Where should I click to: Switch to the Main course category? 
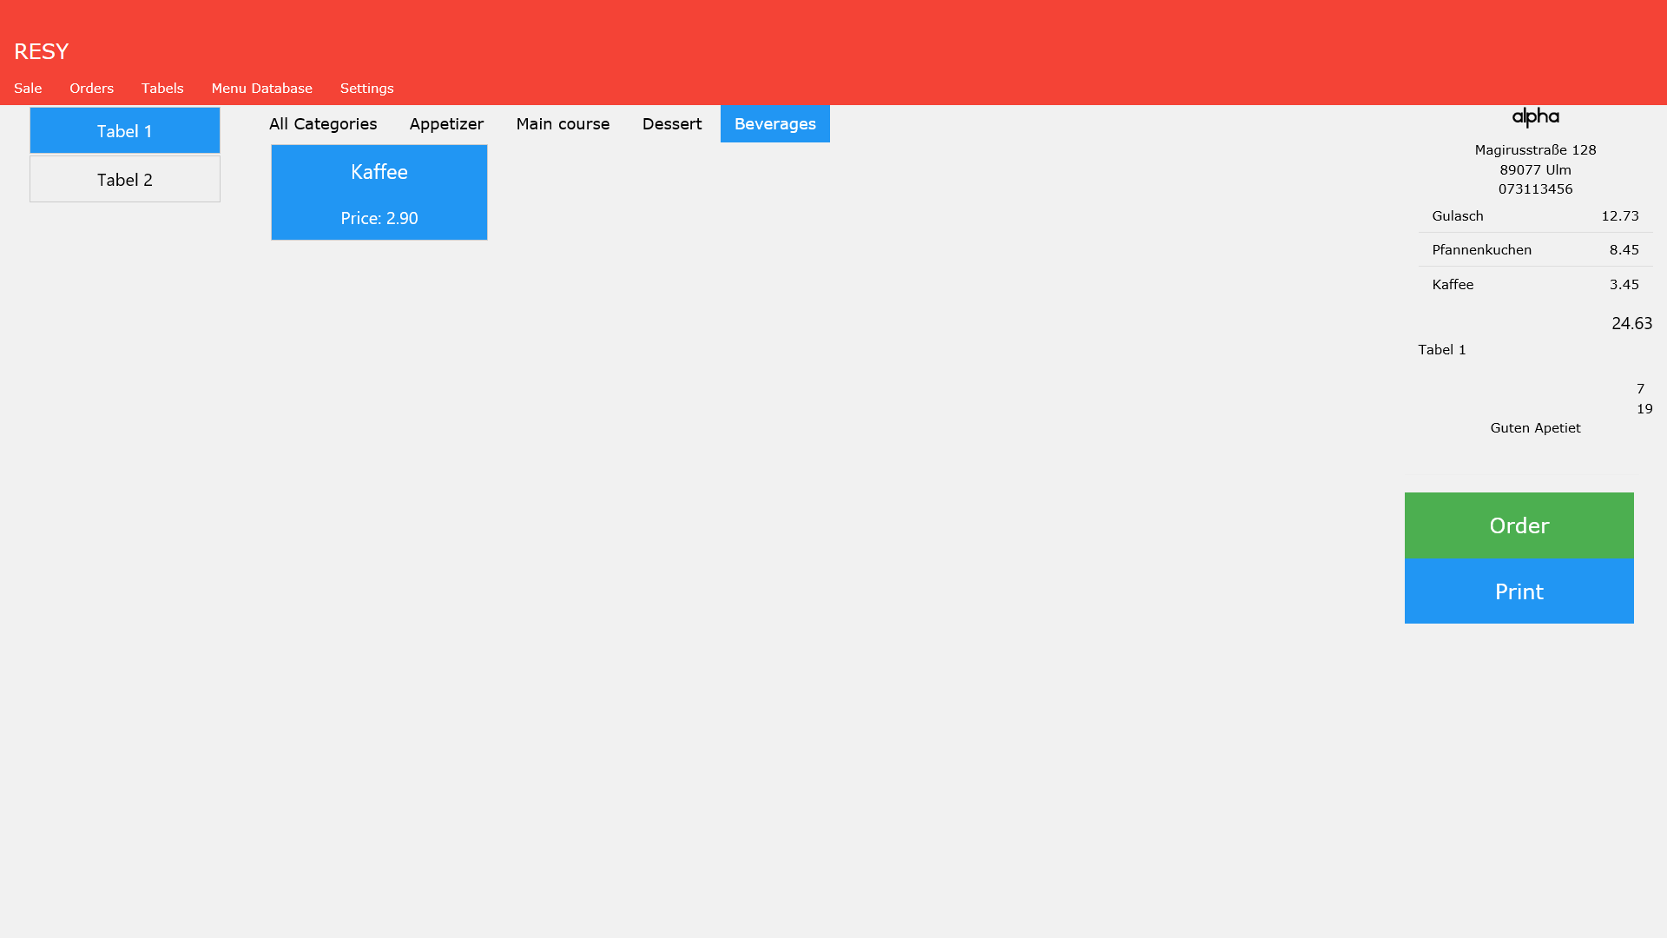click(x=563, y=124)
